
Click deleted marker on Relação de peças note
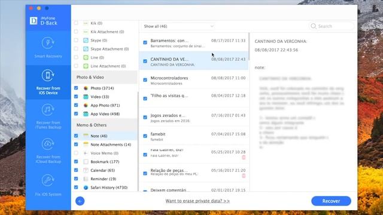click(x=244, y=176)
